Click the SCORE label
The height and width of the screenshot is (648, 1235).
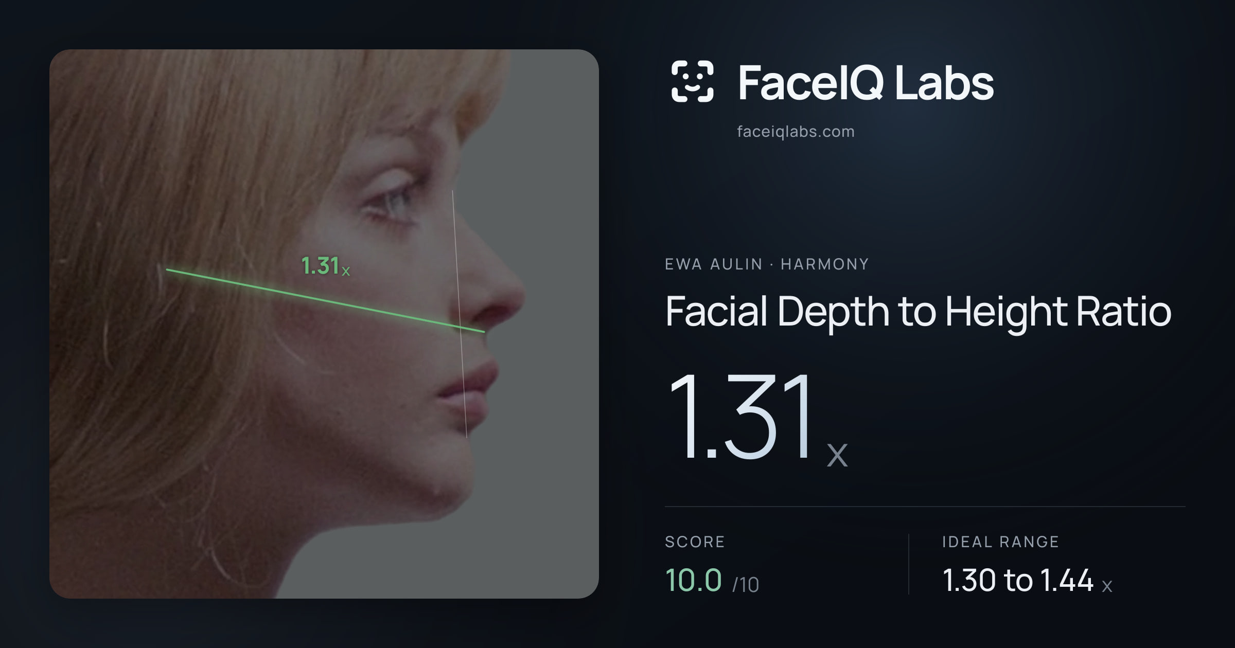coord(695,542)
